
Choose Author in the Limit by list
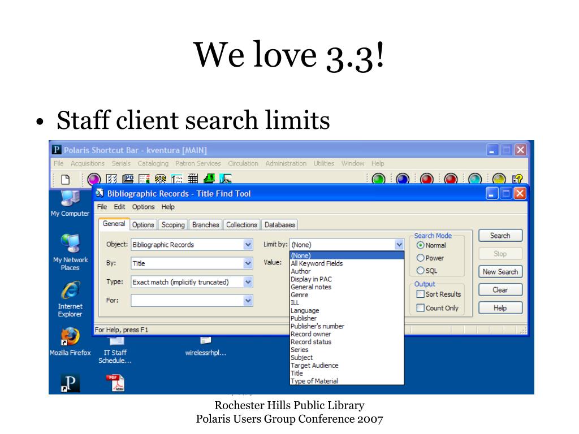click(x=347, y=271)
